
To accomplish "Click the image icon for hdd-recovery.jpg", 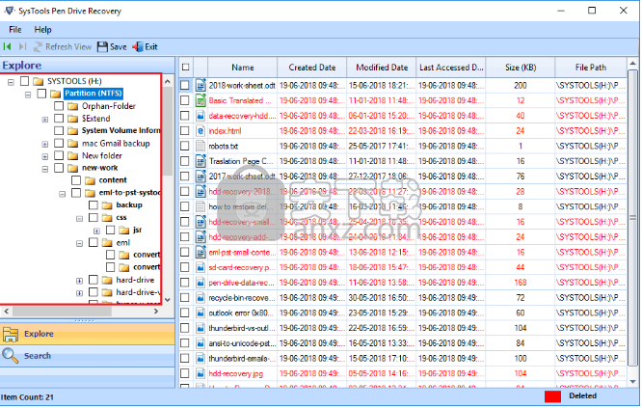I will click(x=201, y=373).
